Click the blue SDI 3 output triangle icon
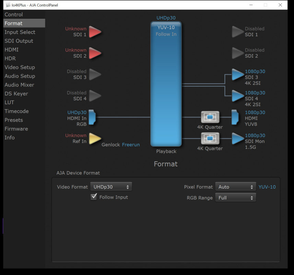Viewport: 294px width, 275px height. 238,75
